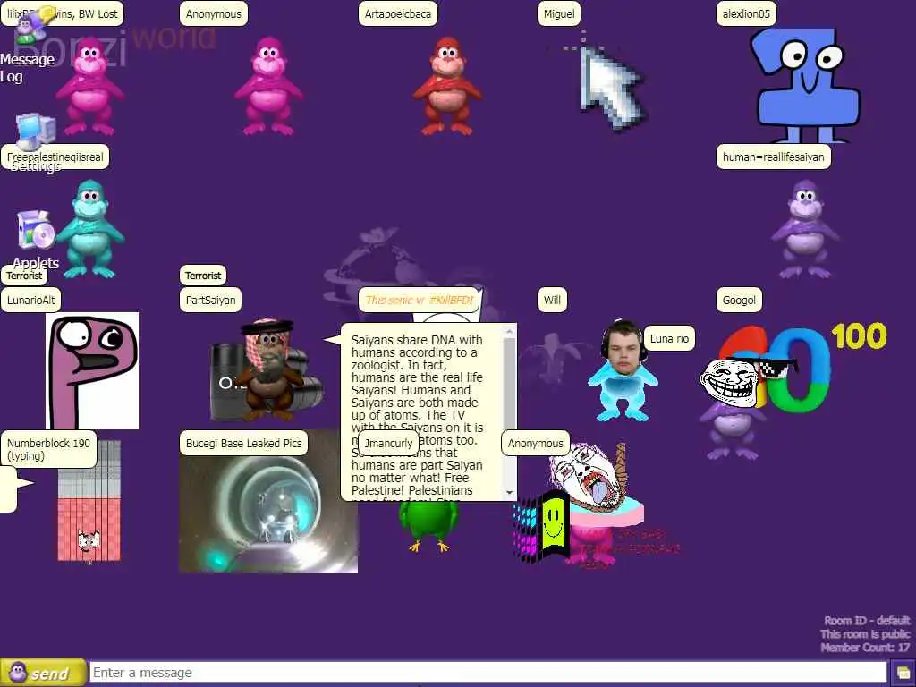Click the 'Room ID - default' status text
Image resolution: width=916 pixels, height=687 pixels.
(867, 621)
